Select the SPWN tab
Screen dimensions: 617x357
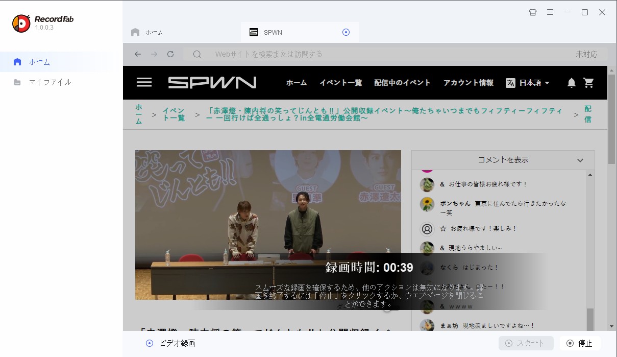click(x=300, y=32)
